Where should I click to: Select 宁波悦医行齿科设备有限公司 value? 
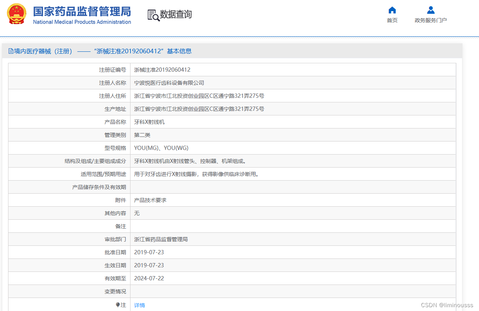[169, 83]
